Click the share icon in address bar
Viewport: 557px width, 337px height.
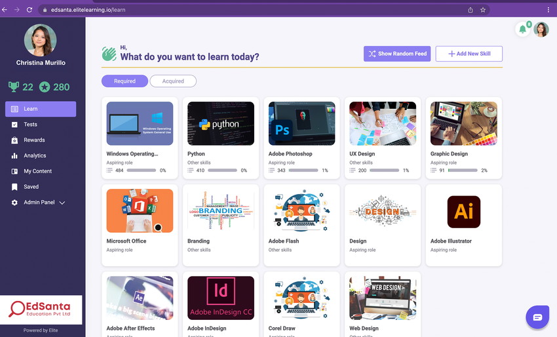click(x=471, y=10)
